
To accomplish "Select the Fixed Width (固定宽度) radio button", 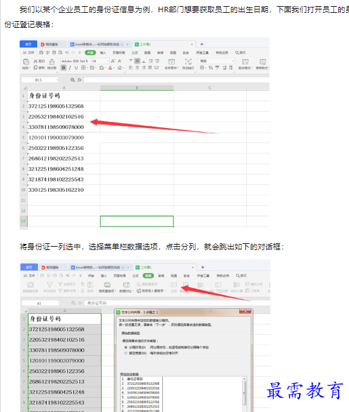I will tap(125, 354).
